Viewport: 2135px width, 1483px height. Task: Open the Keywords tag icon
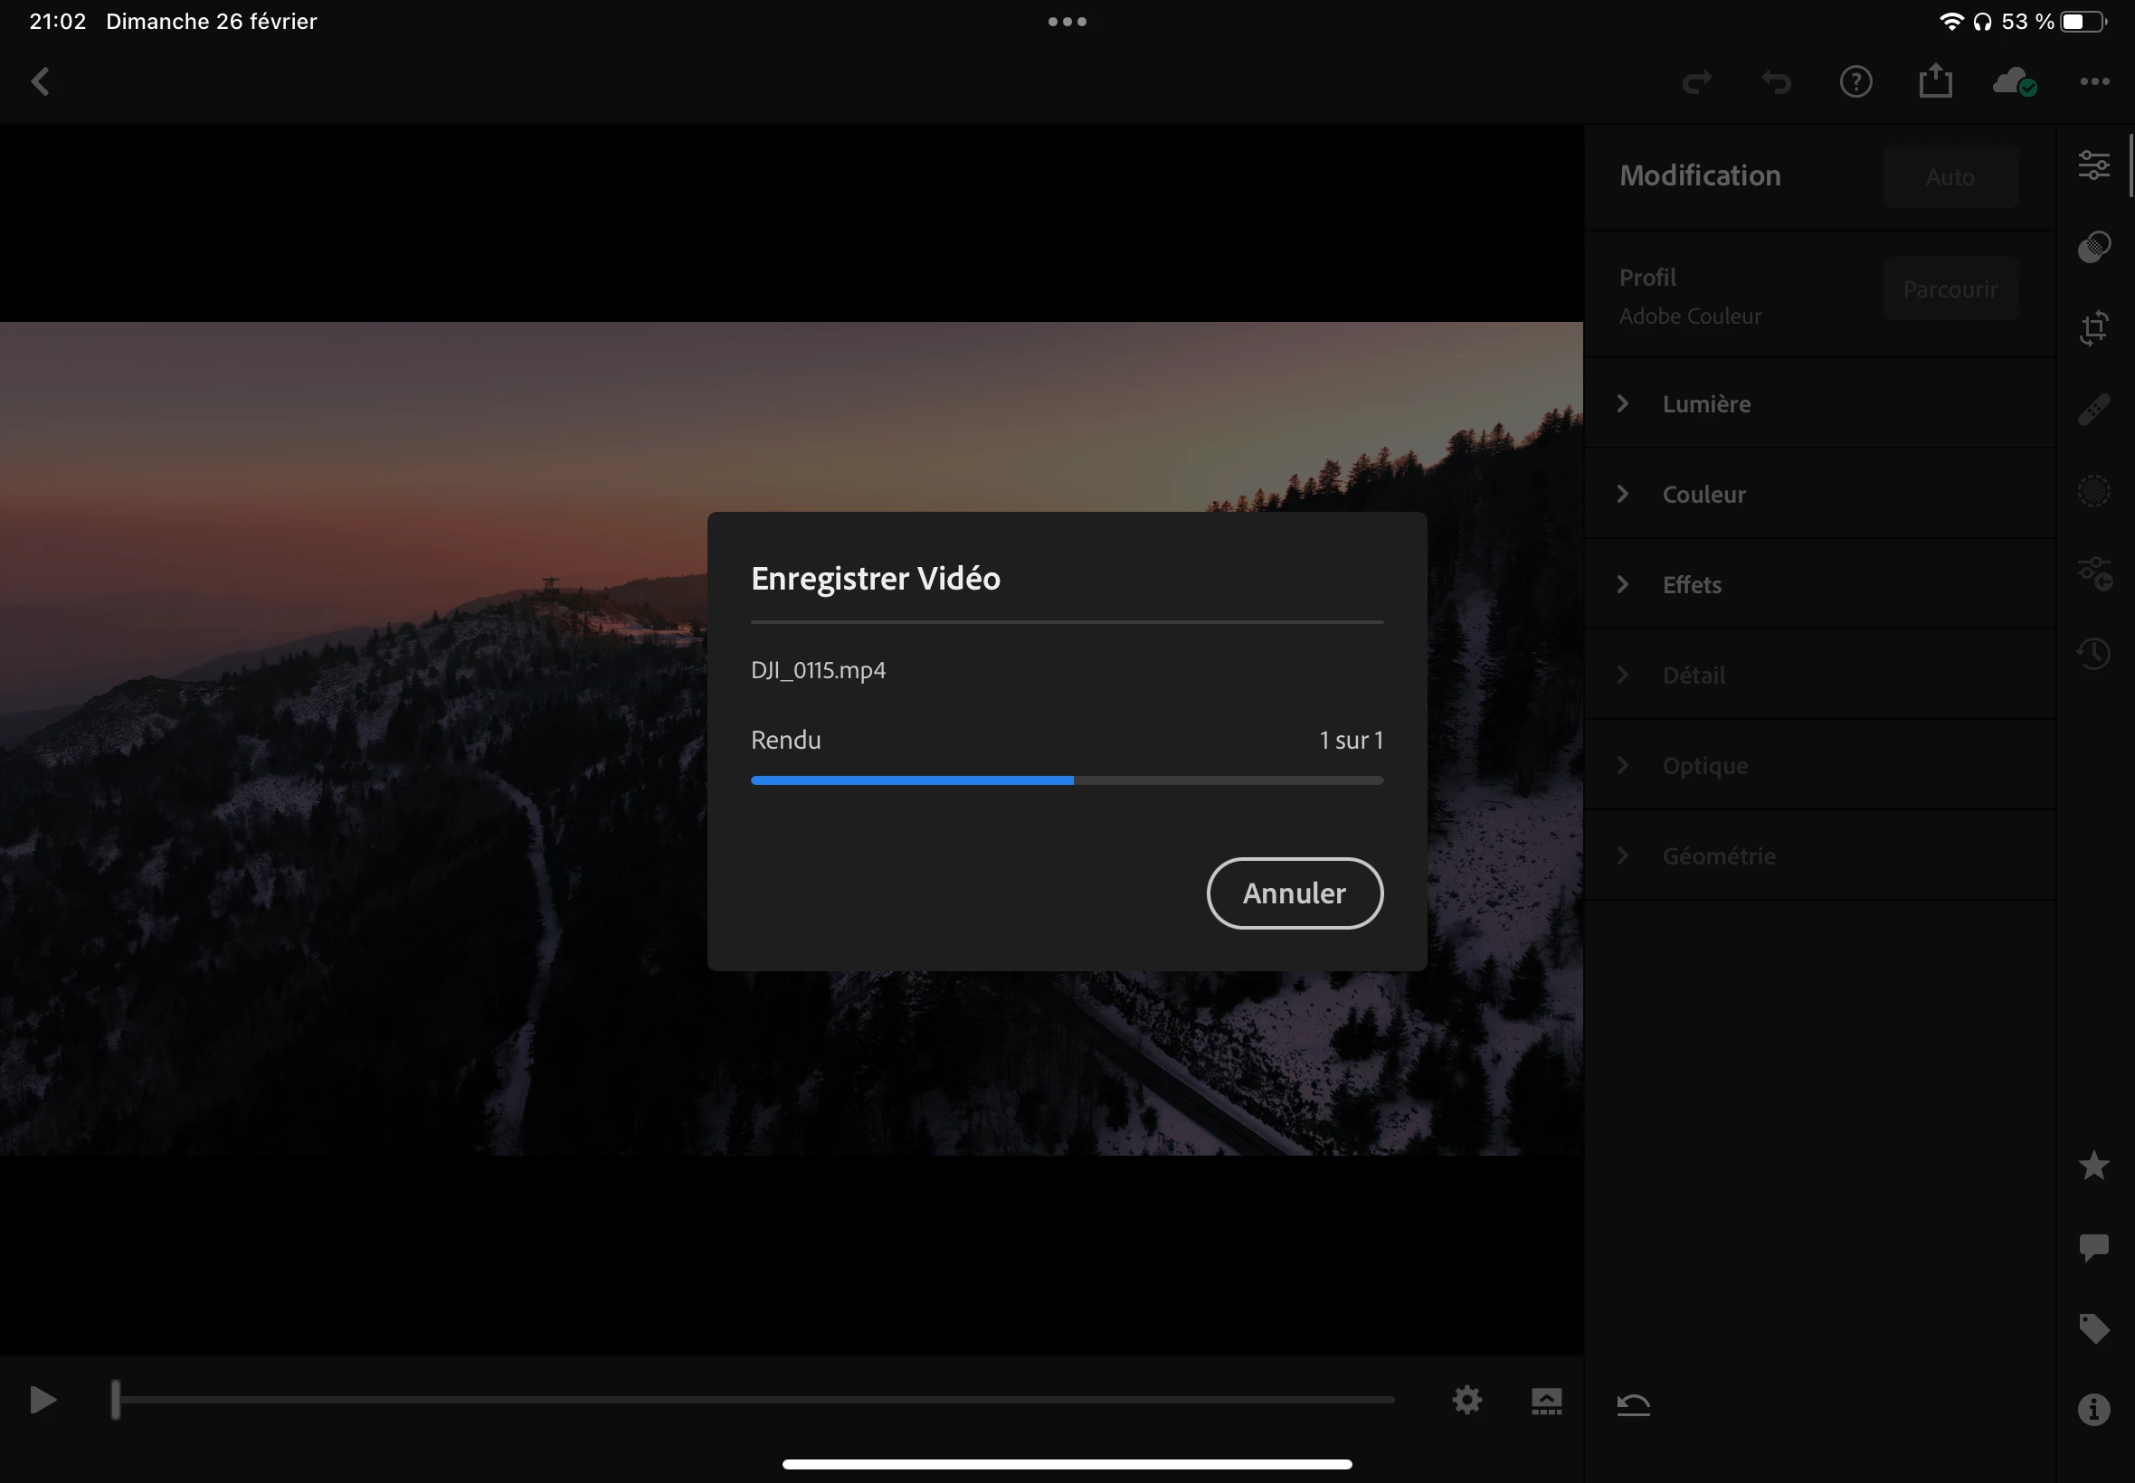pos(2093,1327)
